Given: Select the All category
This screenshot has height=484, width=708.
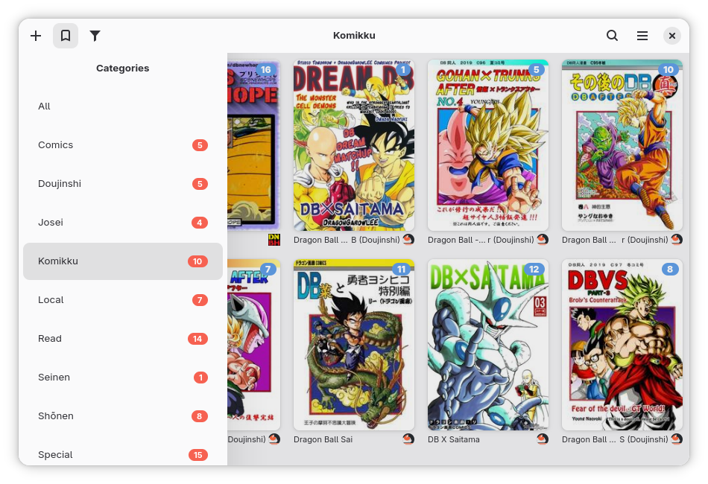Looking at the screenshot, I should pyautogui.click(x=123, y=106).
